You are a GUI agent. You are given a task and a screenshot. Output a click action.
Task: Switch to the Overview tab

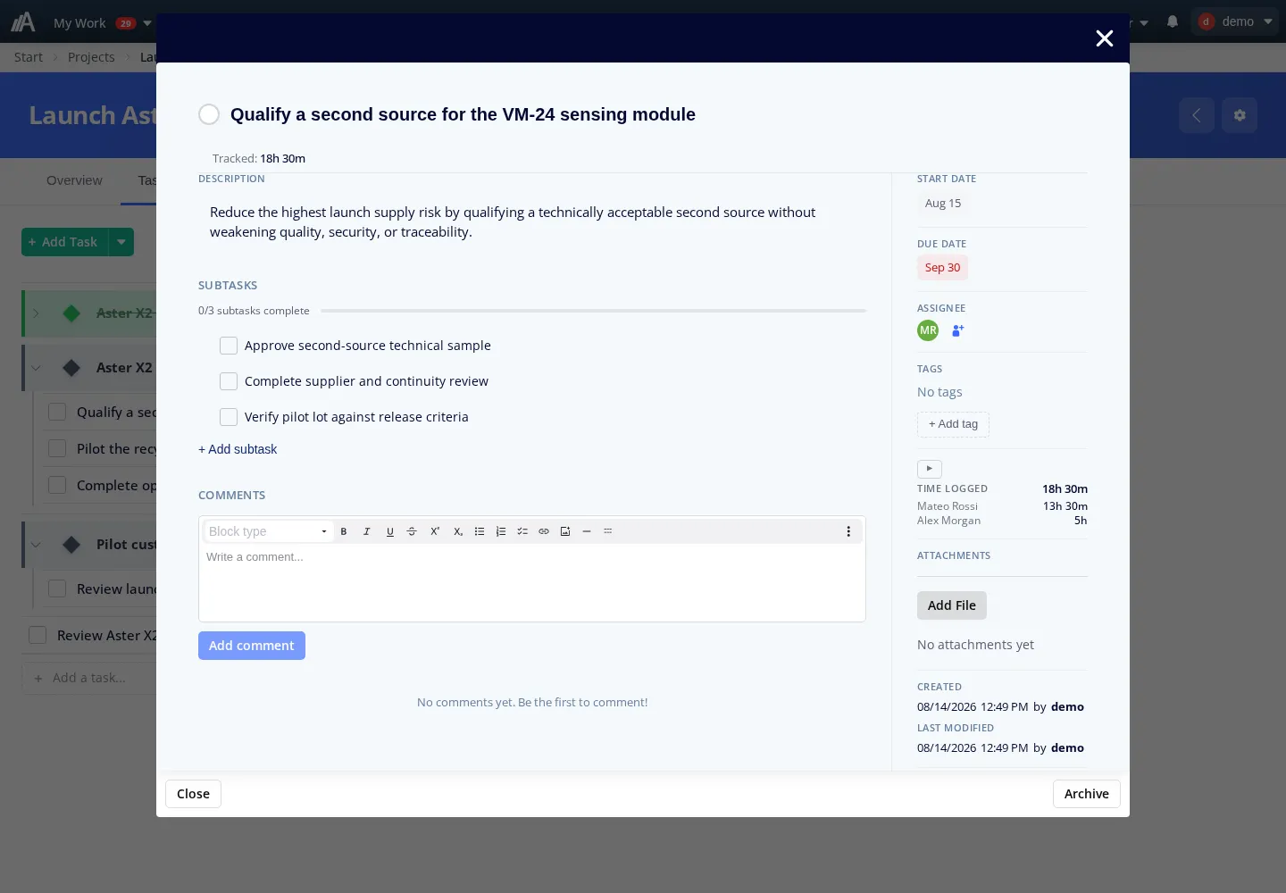pos(74,180)
